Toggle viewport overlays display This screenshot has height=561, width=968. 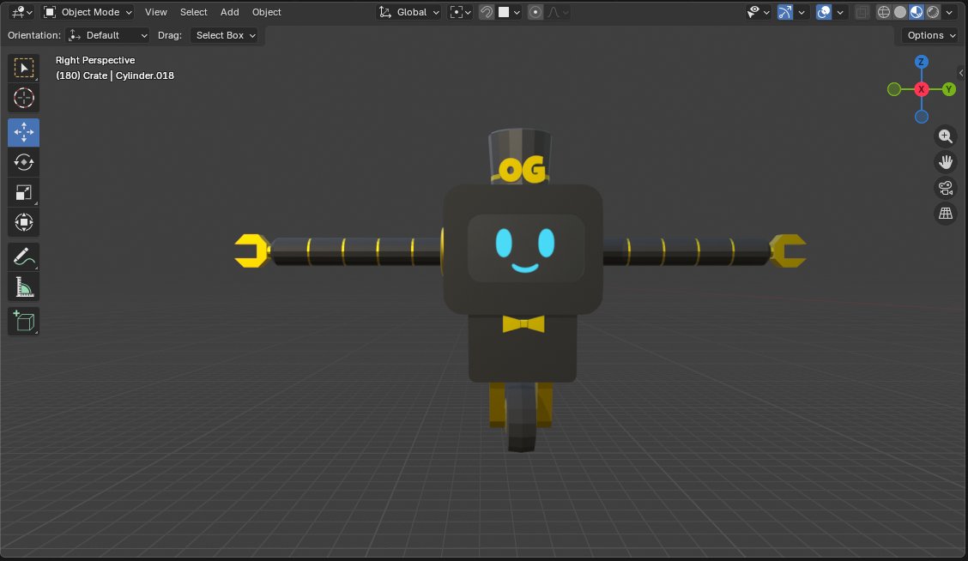tap(824, 12)
